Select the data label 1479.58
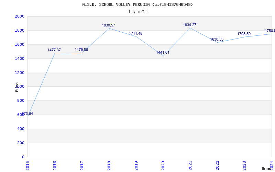The width and height of the screenshot is (275, 172). [81, 50]
